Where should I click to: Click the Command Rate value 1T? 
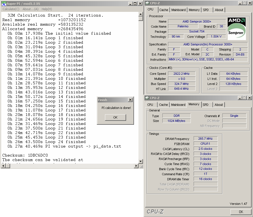tap(205, 174)
